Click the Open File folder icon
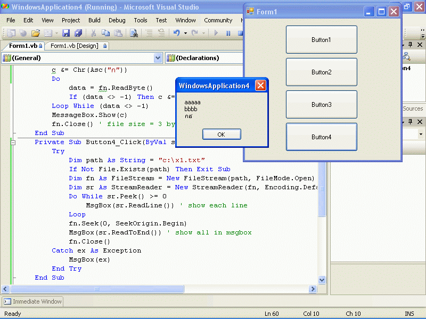426x319 pixels. pyautogui.click(x=36, y=33)
